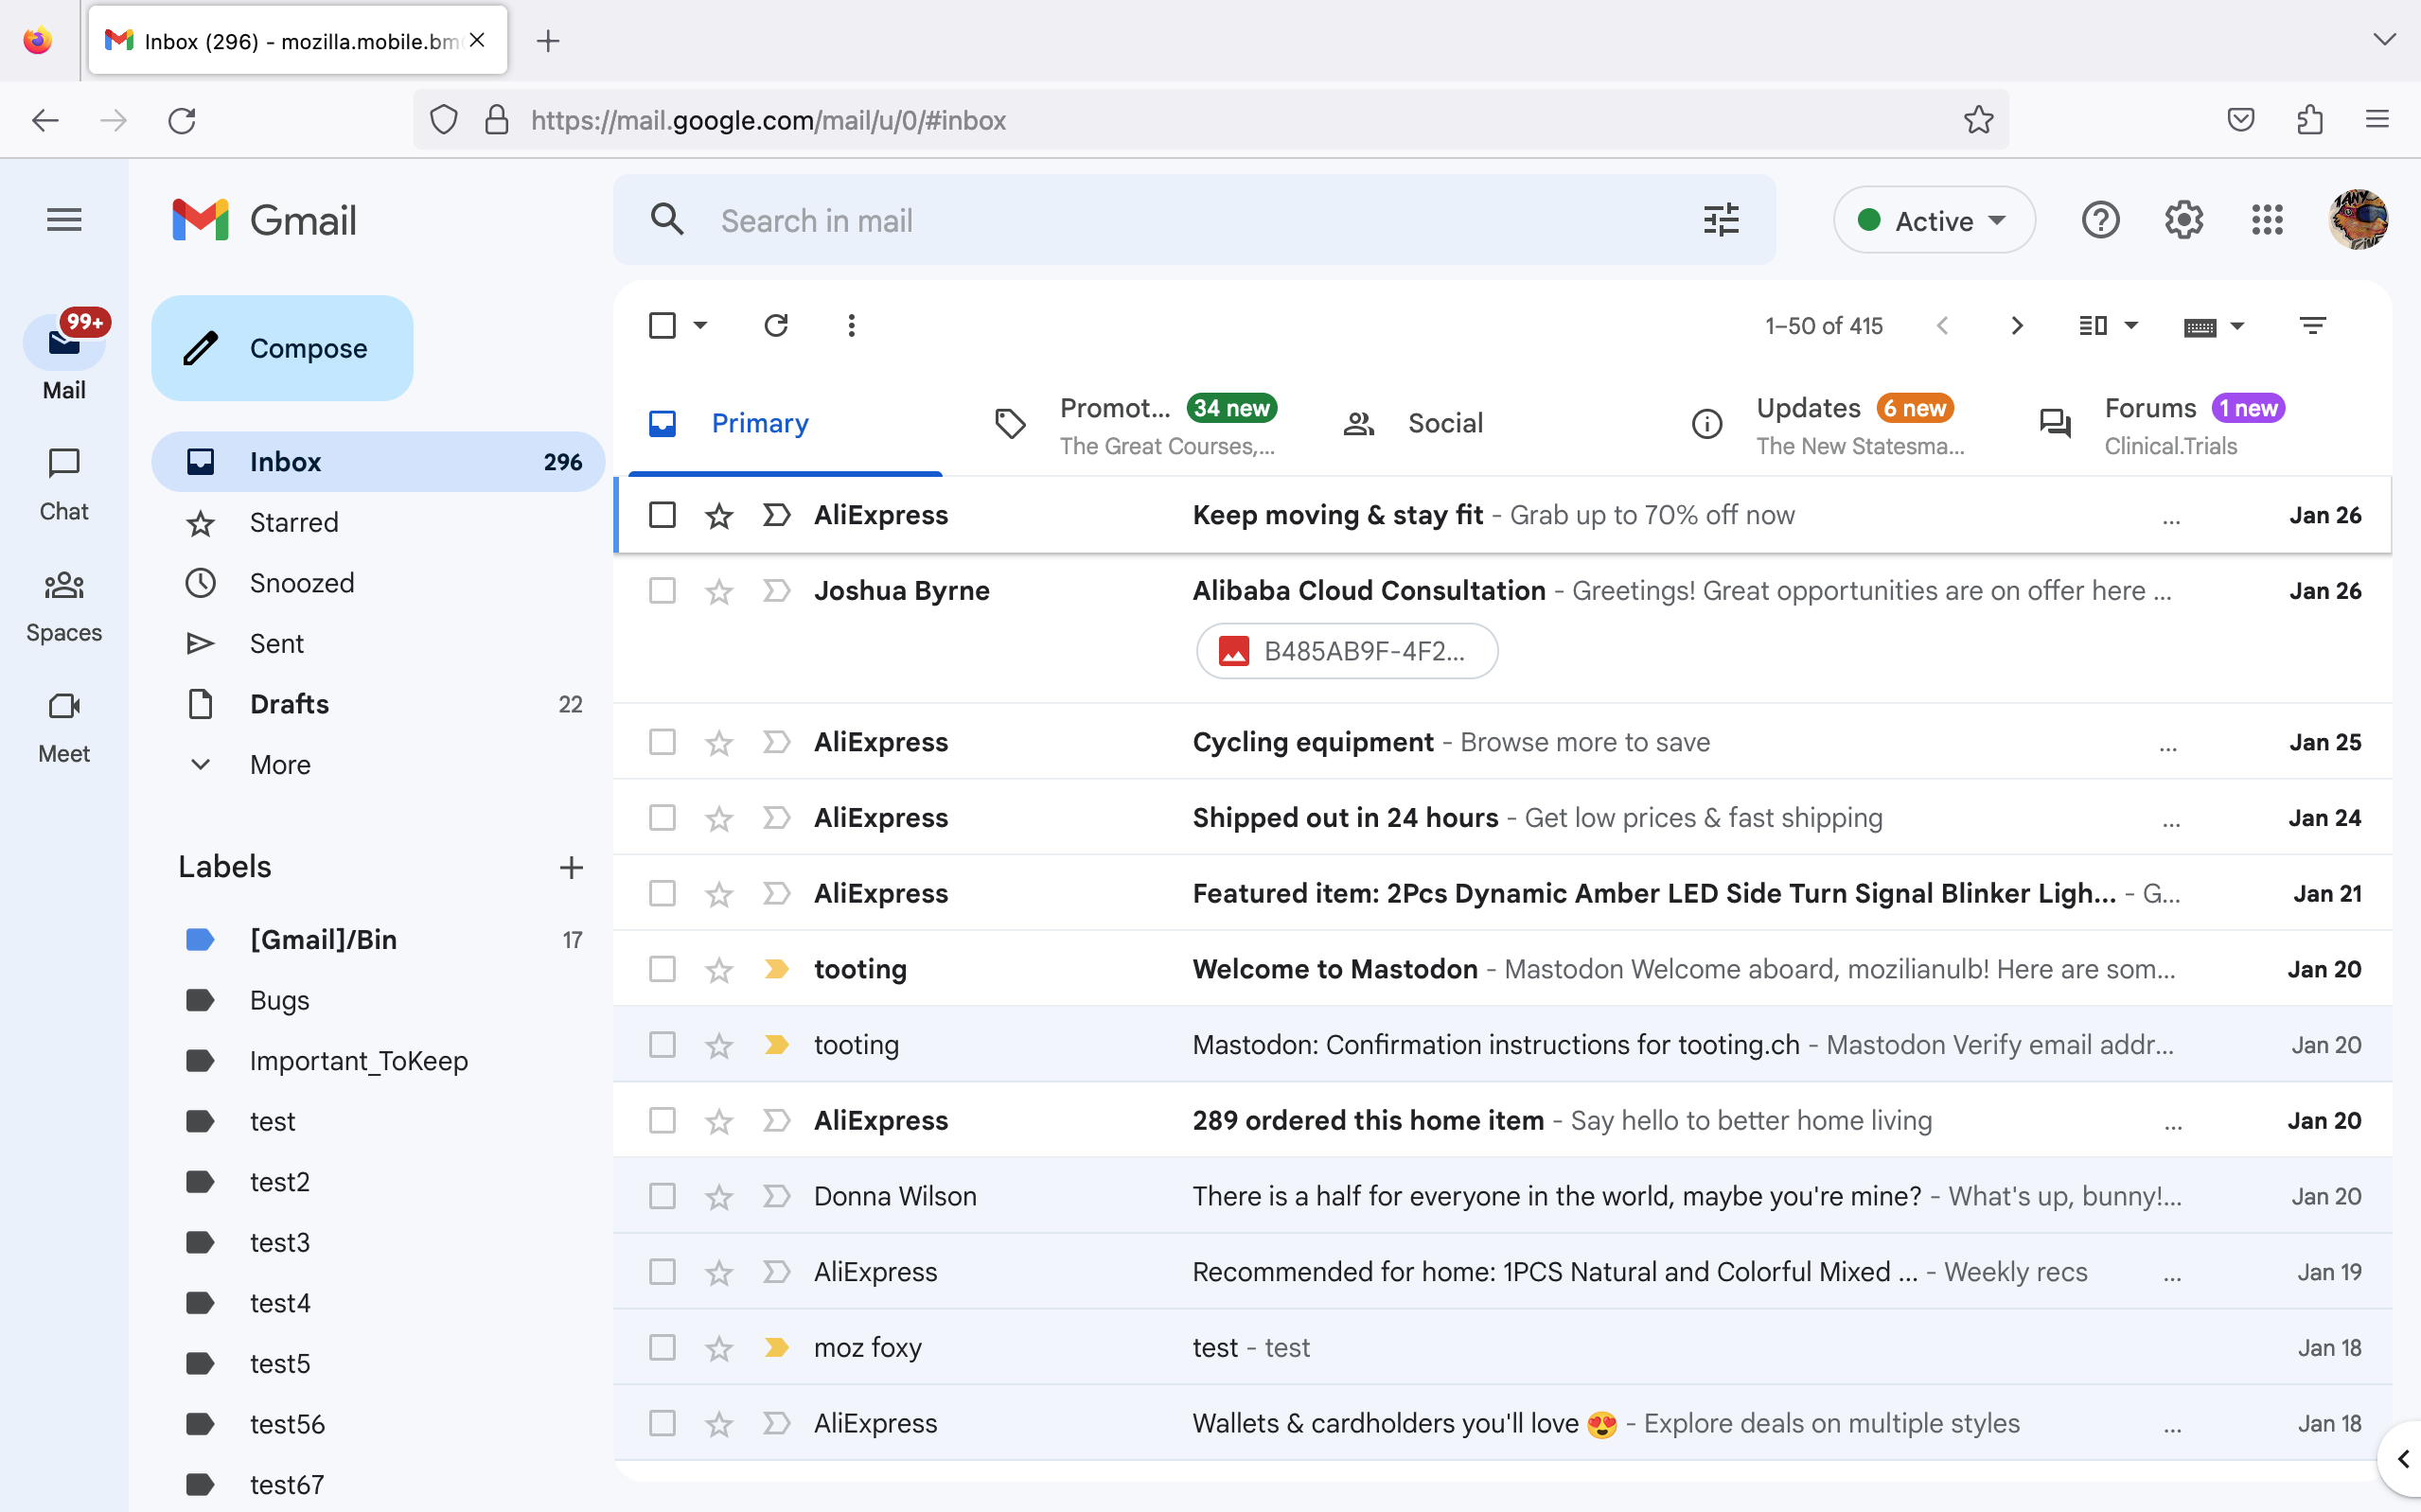Toggle importance marker on the Cycling equipment email
Image resolution: width=2421 pixels, height=1512 pixels.
(x=776, y=742)
